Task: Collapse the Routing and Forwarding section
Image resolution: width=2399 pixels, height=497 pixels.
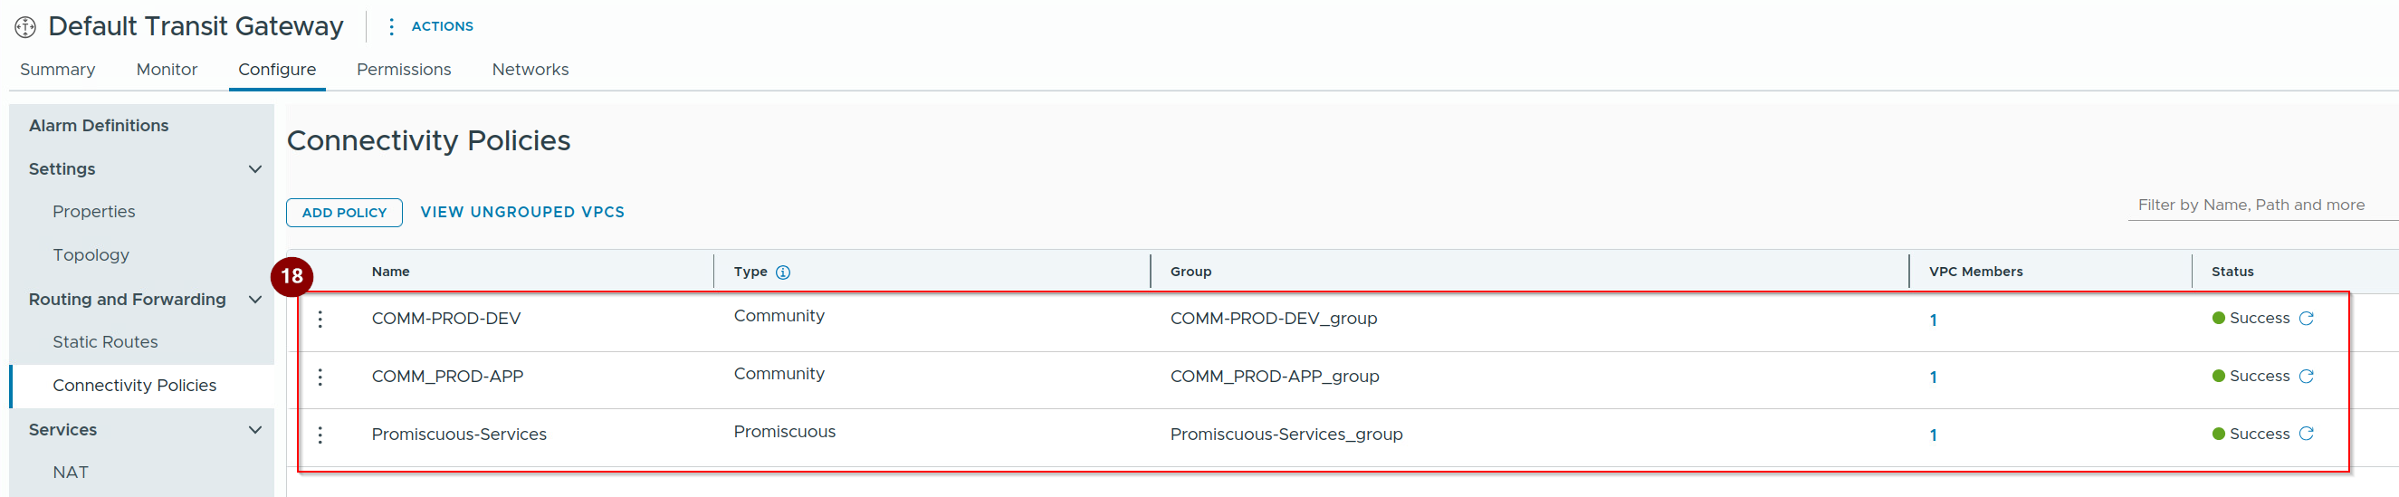Action: pos(255,300)
